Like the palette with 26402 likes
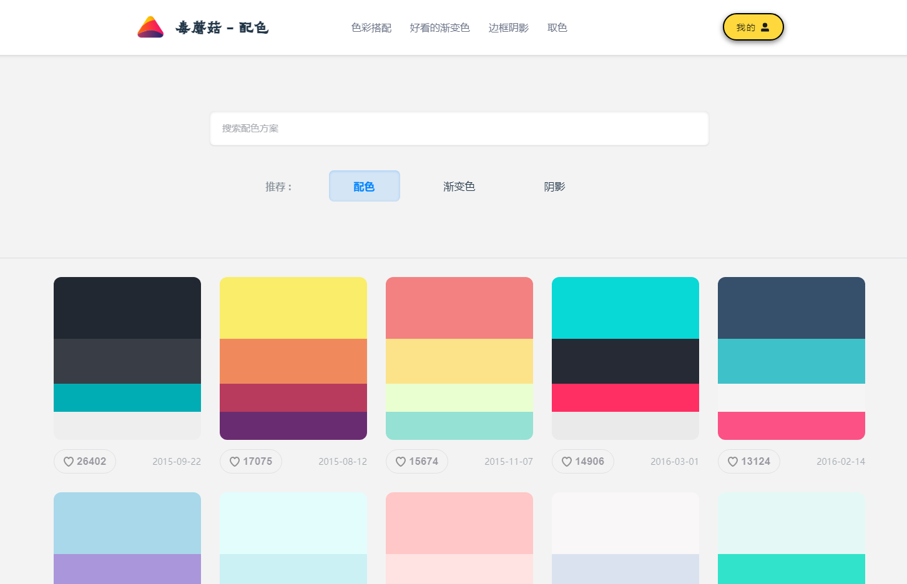 85,462
